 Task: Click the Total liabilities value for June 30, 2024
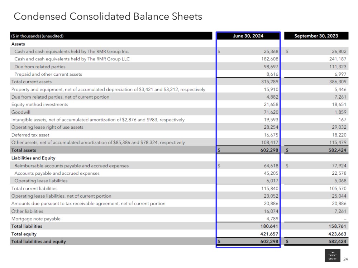pyautogui.click(x=269, y=226)
